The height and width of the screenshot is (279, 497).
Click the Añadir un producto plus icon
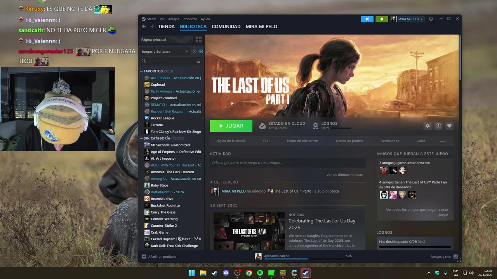[144, 257]
